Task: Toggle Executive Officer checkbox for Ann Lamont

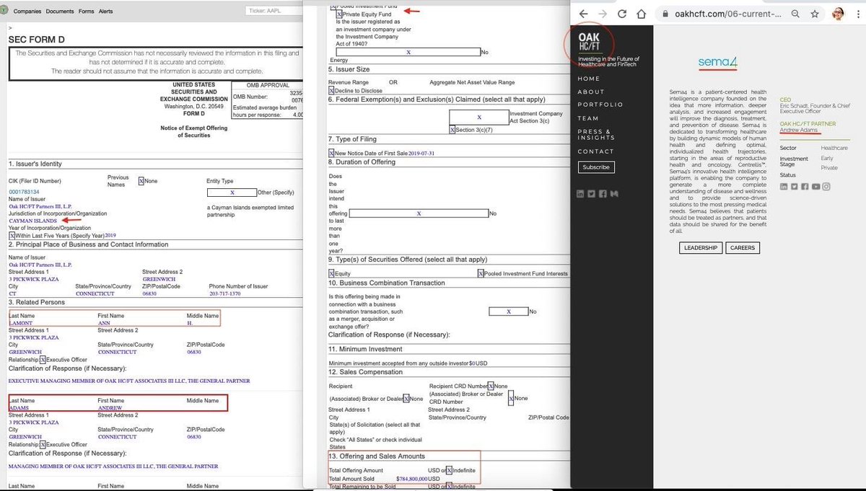Action: (43, 359)
